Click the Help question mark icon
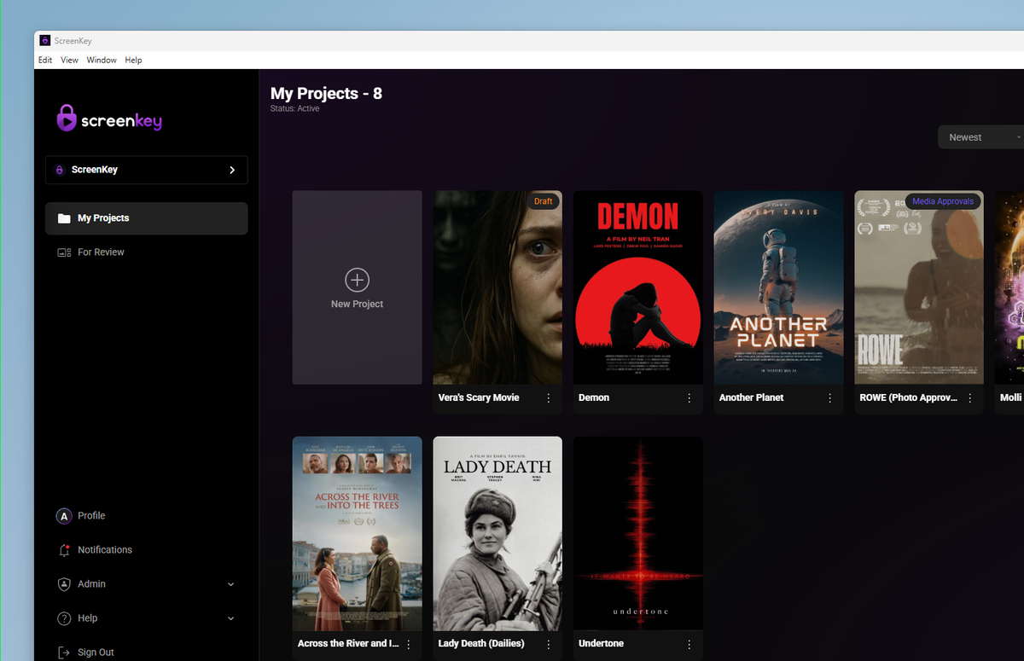 coord(64,618)
